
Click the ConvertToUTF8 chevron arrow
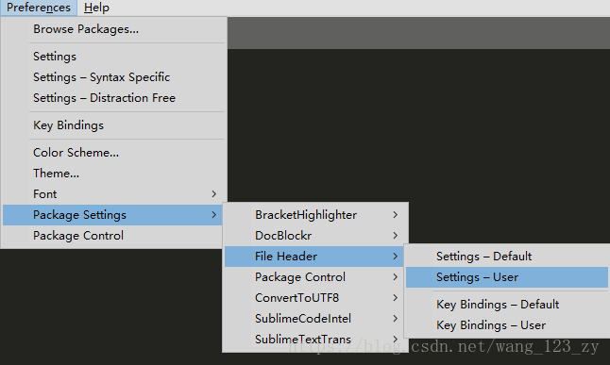click(396, 298)
